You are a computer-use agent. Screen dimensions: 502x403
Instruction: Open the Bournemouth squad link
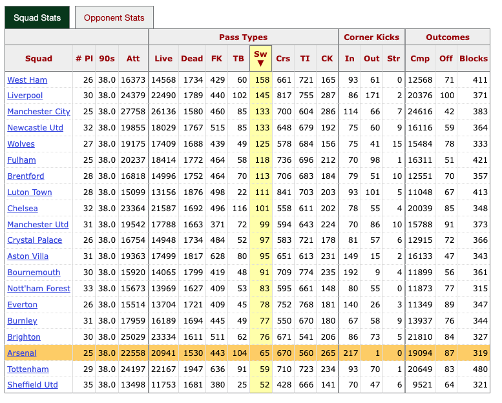click(34, 273)
